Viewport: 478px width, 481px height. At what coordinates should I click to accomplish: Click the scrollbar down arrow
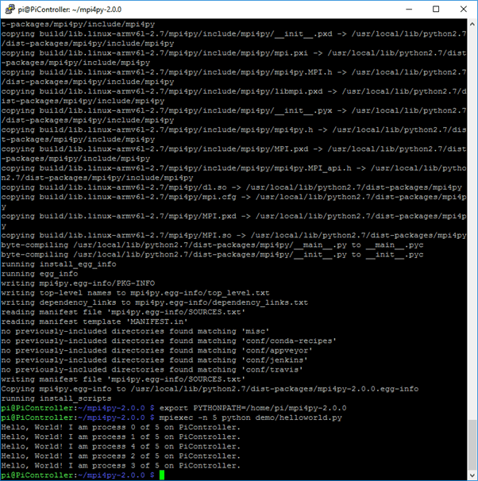472,475
